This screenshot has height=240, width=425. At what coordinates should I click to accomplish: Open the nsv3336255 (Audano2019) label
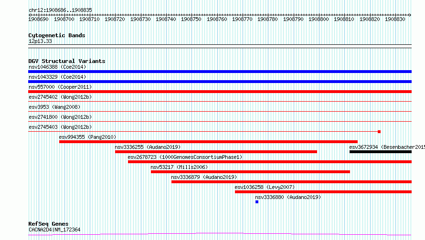(148, 147)
